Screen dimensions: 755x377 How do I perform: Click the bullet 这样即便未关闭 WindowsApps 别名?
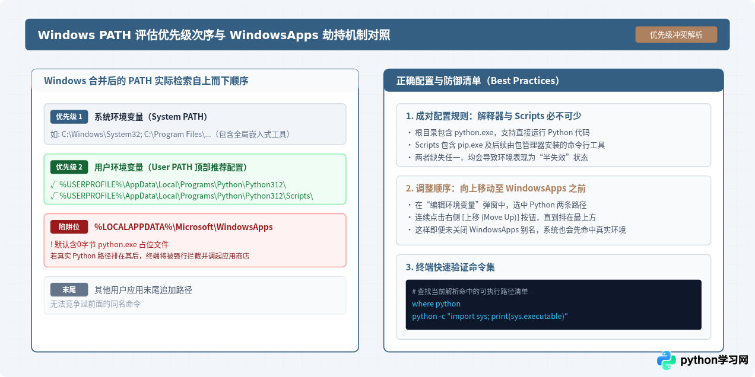tap(516, 229)
